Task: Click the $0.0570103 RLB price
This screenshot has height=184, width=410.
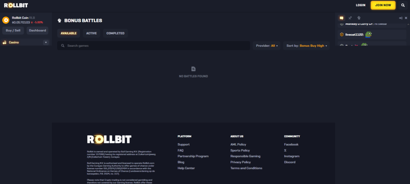Action: 21,22
